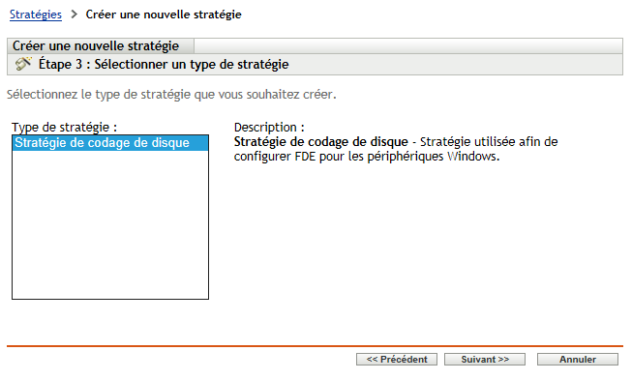Click the Créer une nouvelle stratégie panel tab
Screen dimensions: 632x380
[101, 45]
